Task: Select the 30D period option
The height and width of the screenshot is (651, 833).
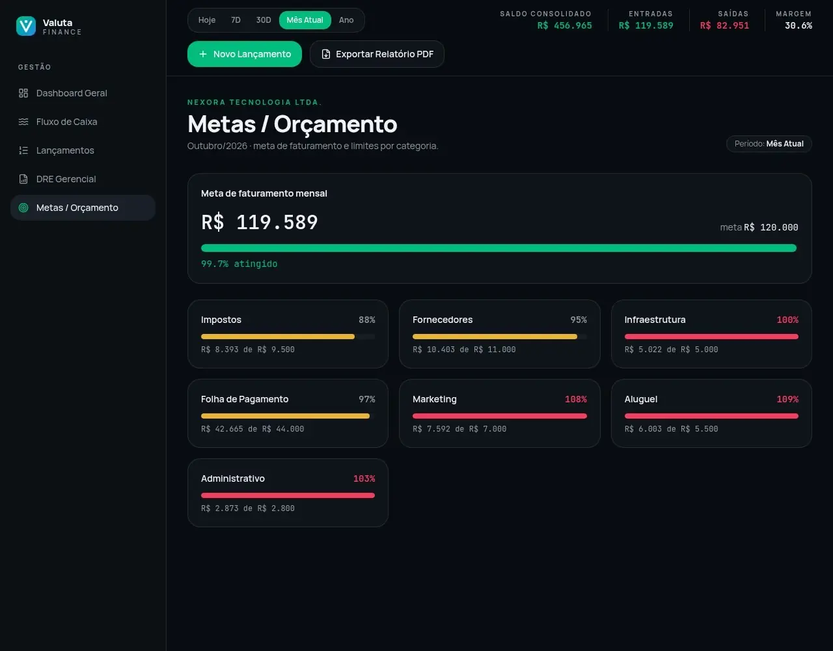Action: pos(264,20)
